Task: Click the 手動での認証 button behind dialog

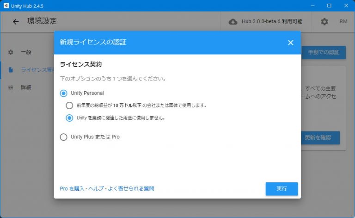Action: point(324,53)
